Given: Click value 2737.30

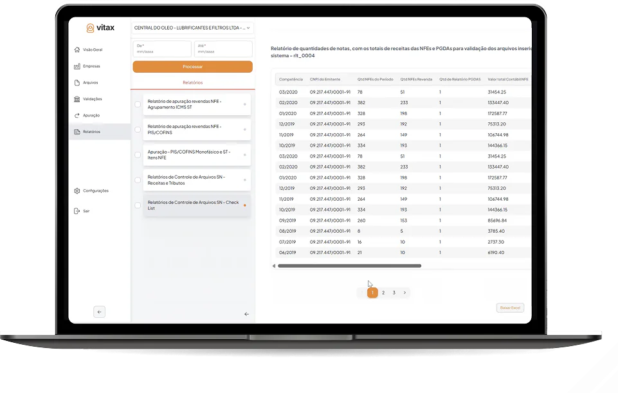Looking at the screenshot, I should click(x=496, y=242).
